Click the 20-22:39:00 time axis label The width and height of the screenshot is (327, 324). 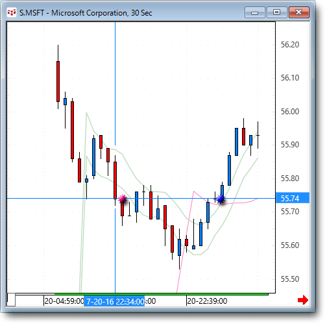[207, 301]
